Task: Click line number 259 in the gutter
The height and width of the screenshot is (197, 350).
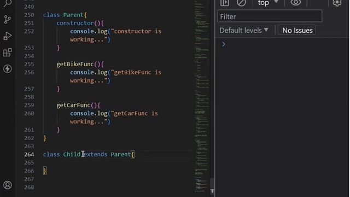Action: click(x=29, y=106)
